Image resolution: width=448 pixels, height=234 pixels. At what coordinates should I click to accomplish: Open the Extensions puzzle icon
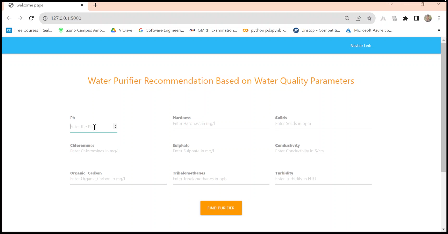coord(405,18)
